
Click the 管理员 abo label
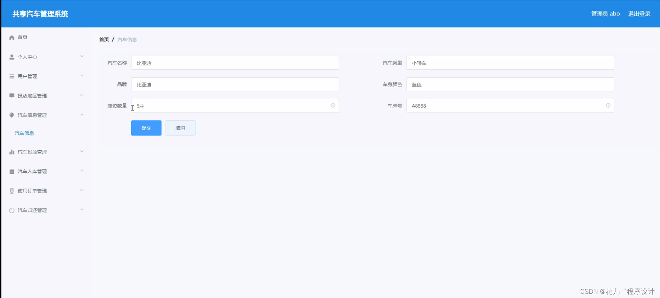[x=605, y=14]
